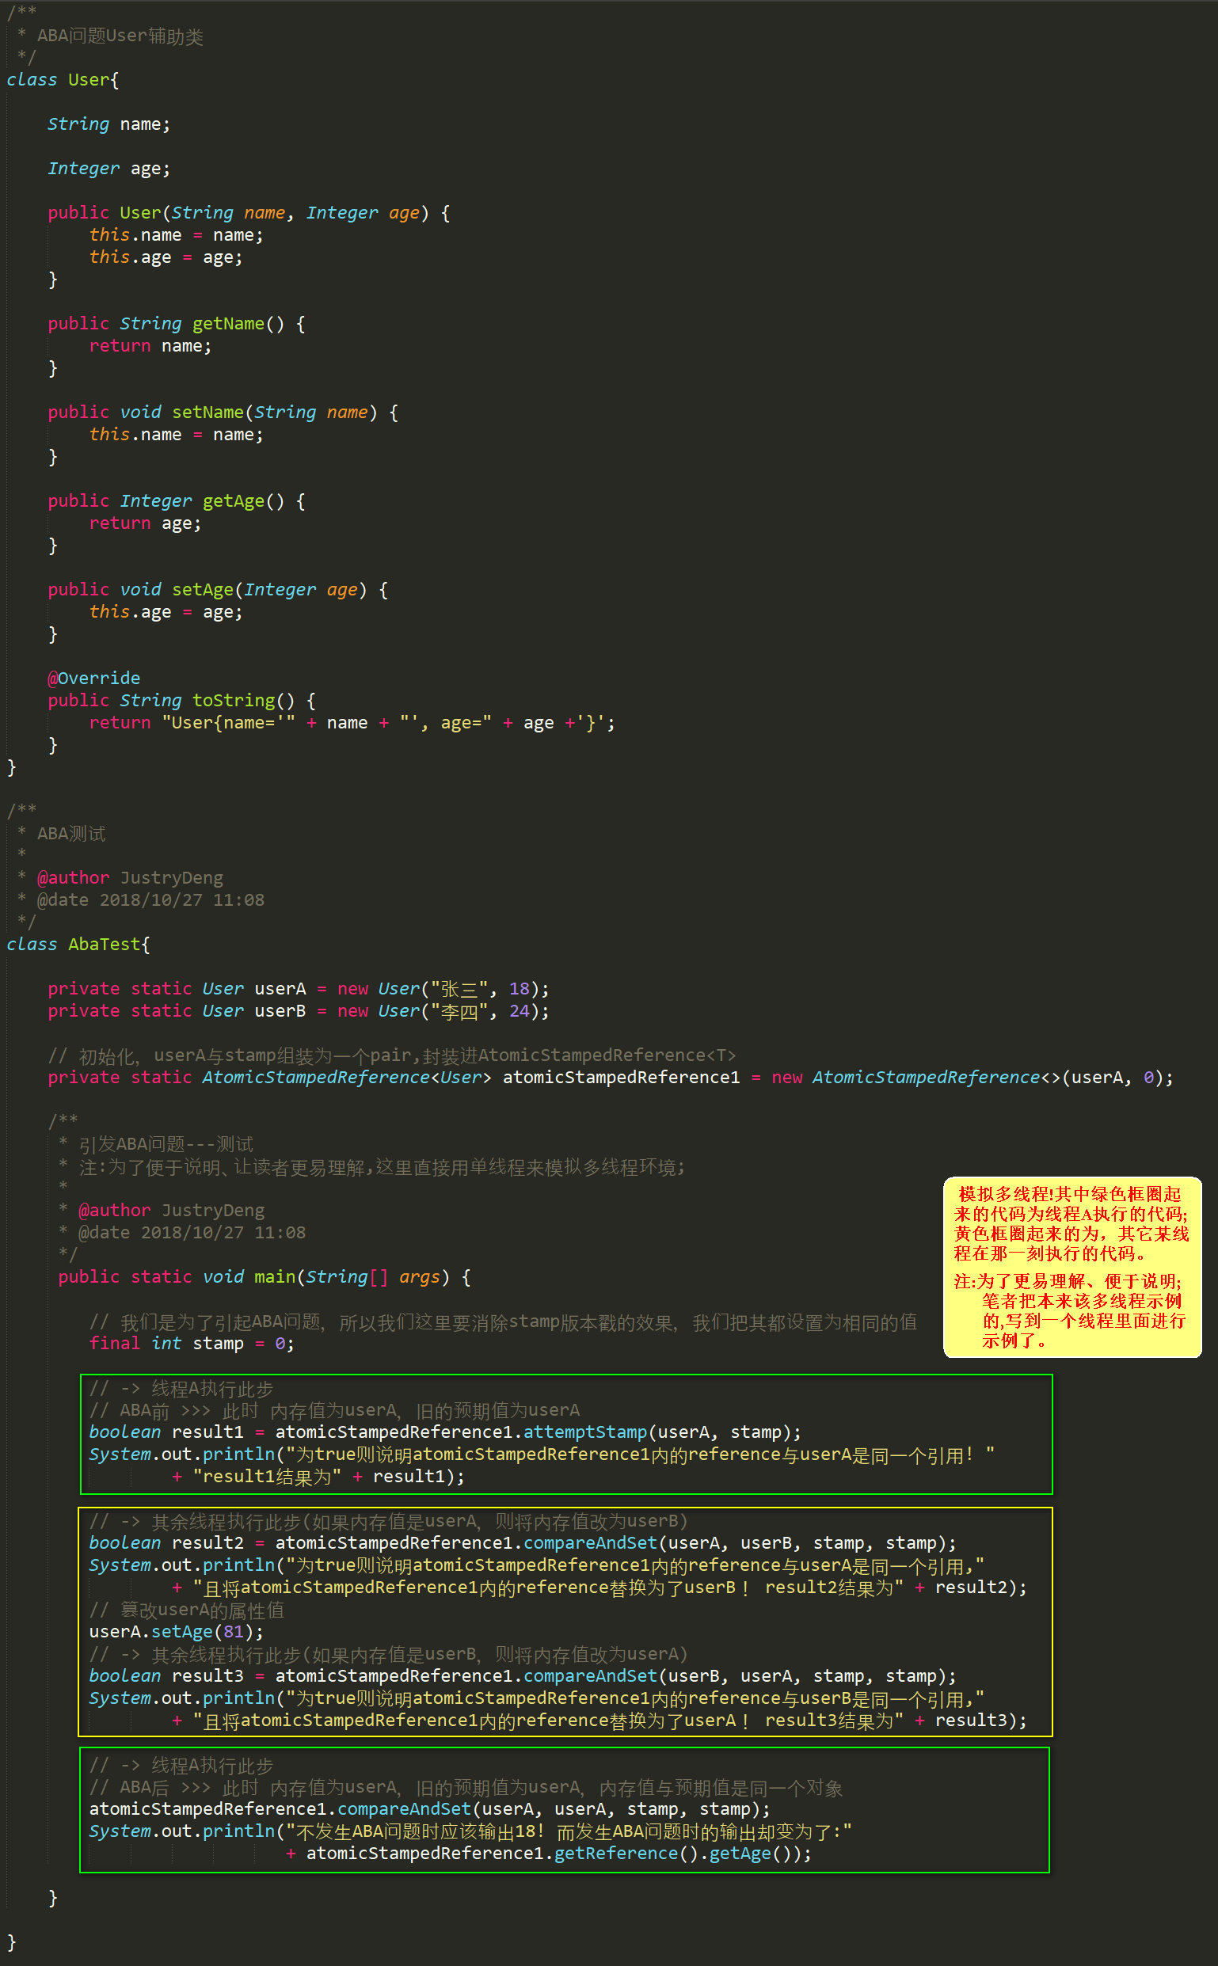Click the 'boolean result2' compareAndSet line
This screenshot has width=1218, height=1966.
[x=523, y=1542]
